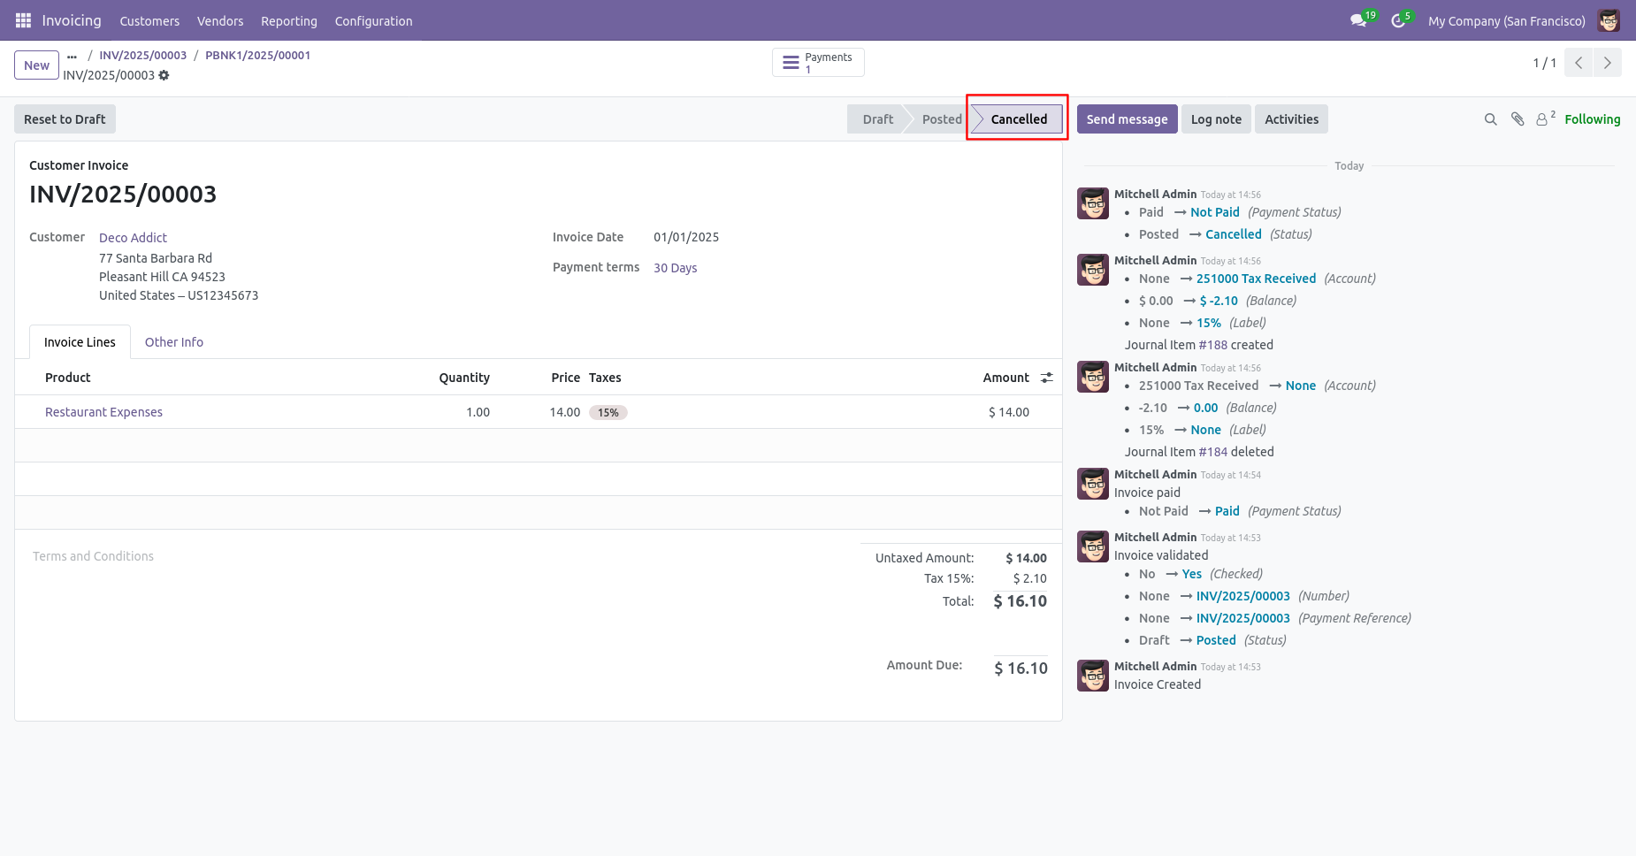This screenshot has height=856, width=1636.
Task: Open the Customers menu
Action: point(149,21)
